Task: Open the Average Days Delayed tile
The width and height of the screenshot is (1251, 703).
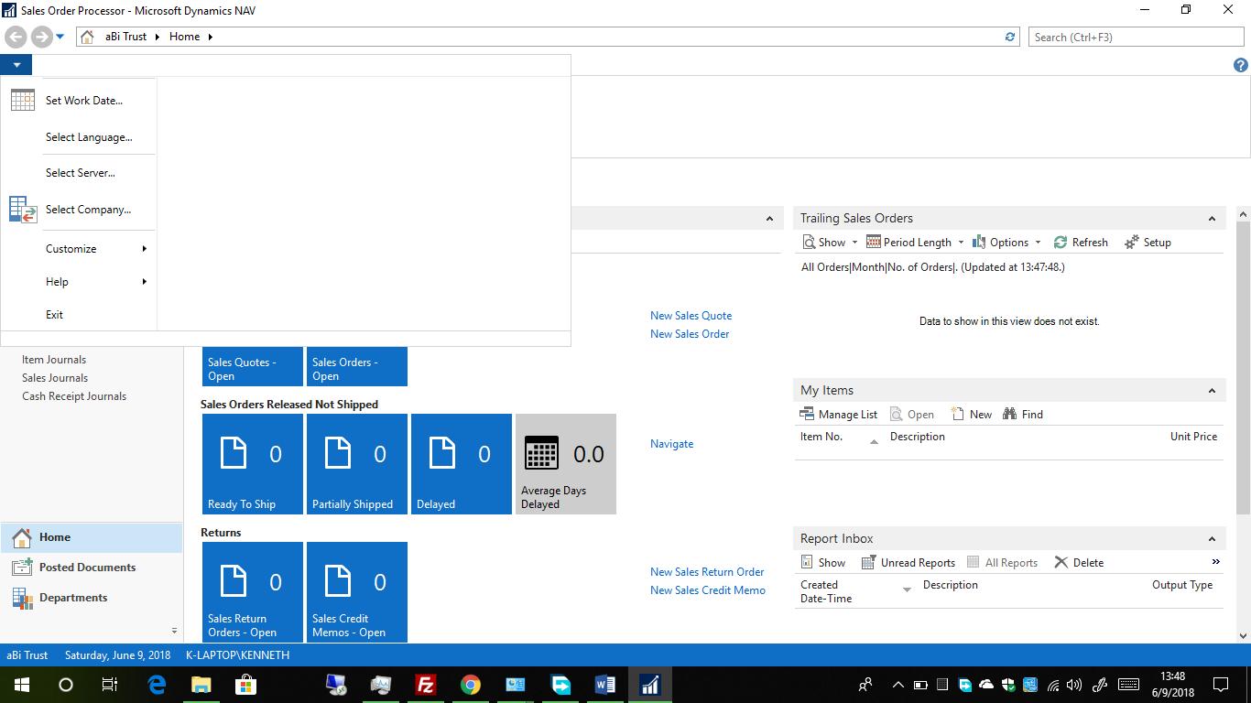Action: pyautogui.click(x=566, y=464)
